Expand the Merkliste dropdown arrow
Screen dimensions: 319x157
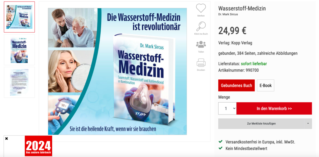coord(308,123)
